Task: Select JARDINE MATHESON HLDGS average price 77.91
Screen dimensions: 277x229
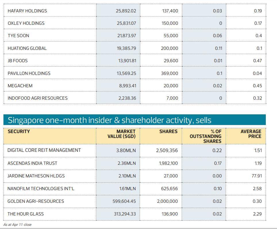Action: [257, 176]
